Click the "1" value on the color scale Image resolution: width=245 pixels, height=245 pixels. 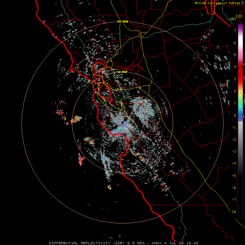click(235, 103)
